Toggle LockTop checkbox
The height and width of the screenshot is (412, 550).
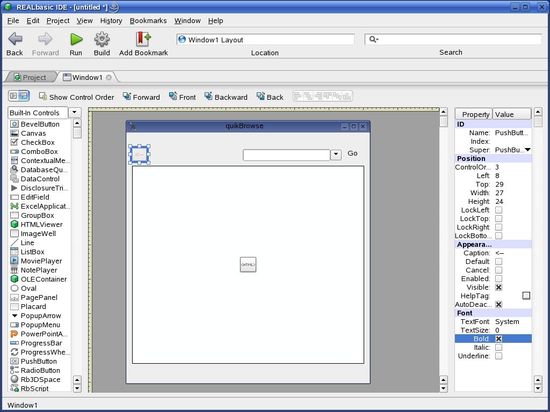(x=498, y=219)
